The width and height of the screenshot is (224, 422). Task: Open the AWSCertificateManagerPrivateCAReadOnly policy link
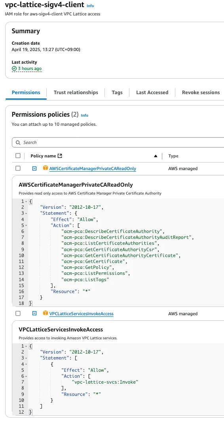pos(93,168)
